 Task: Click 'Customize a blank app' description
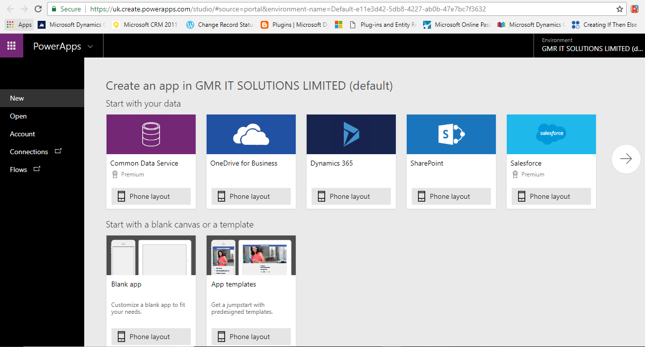[148, 308]
